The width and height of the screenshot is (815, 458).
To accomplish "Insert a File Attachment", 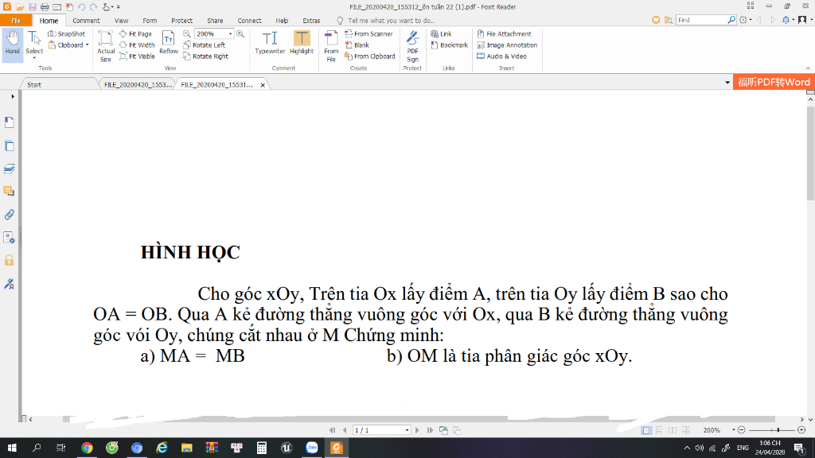I will coord(504,33).
